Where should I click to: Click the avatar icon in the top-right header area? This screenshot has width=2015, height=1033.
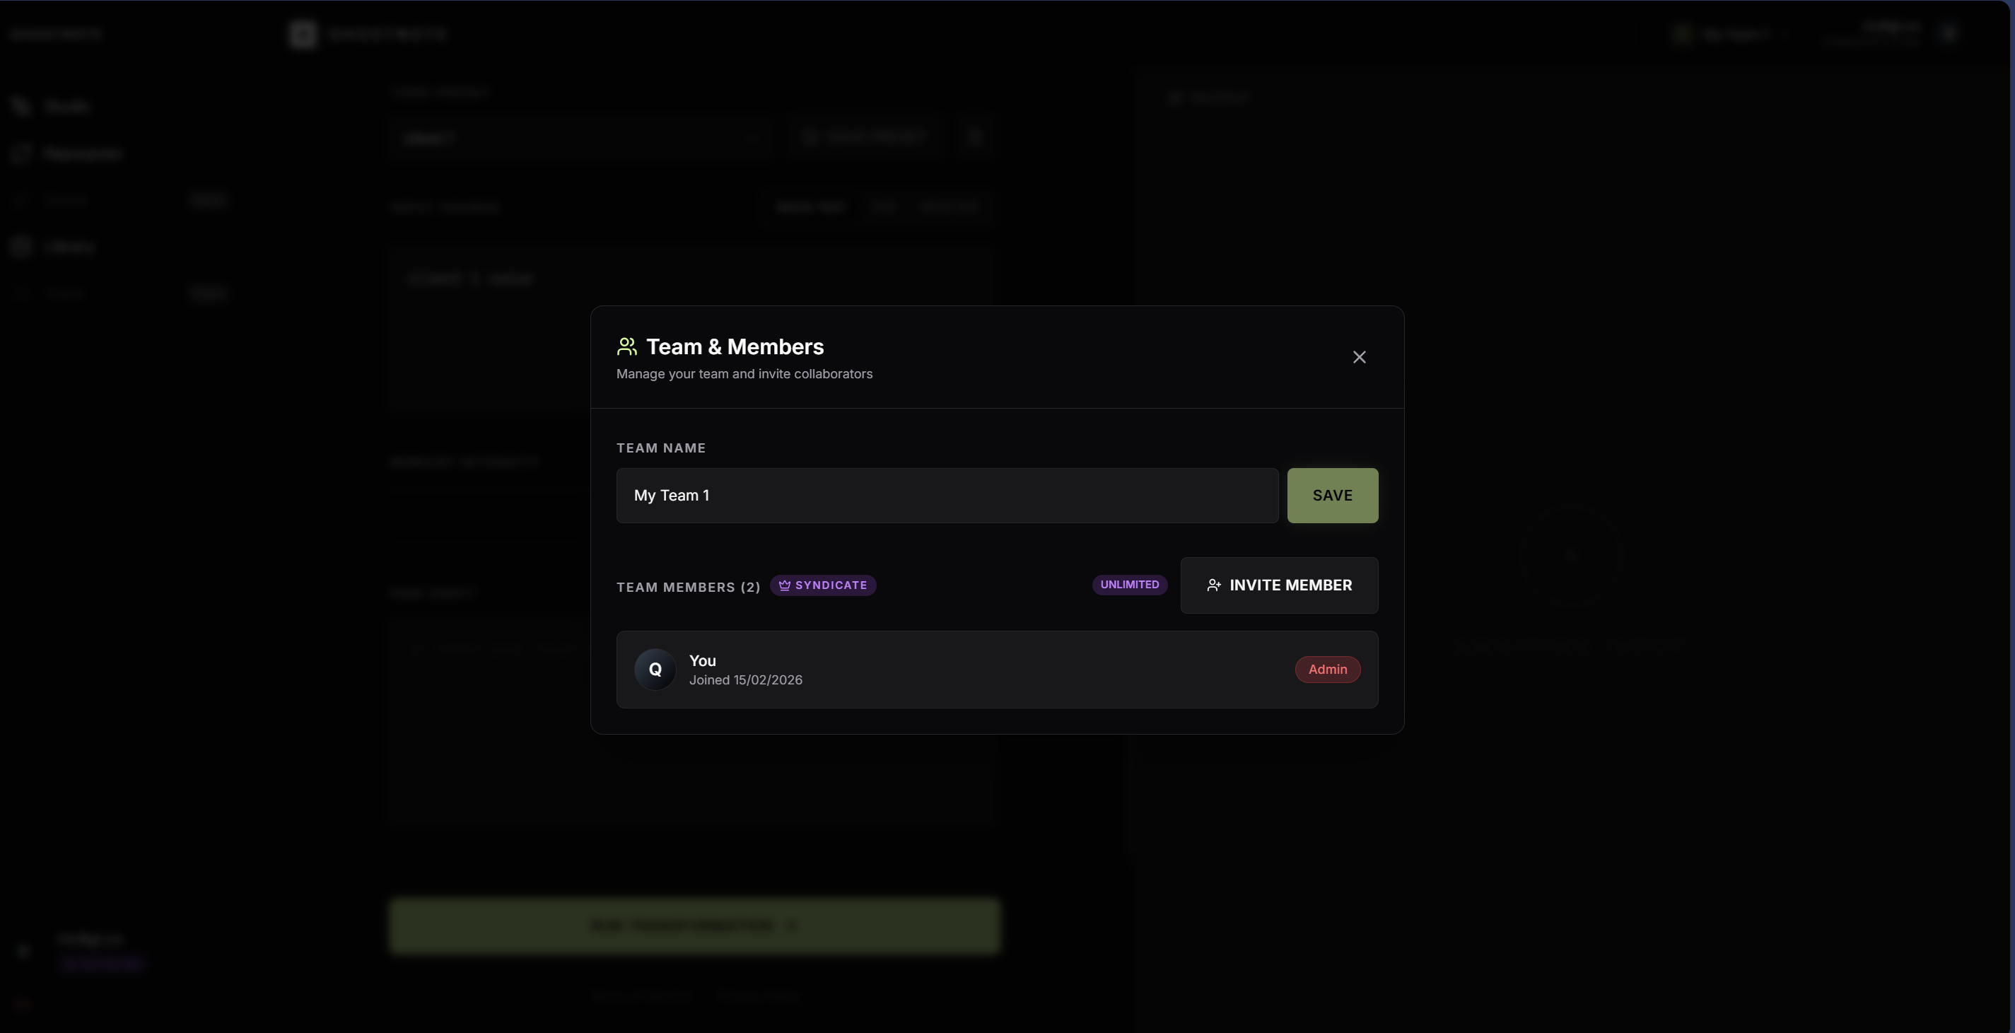click(1682, 34)
